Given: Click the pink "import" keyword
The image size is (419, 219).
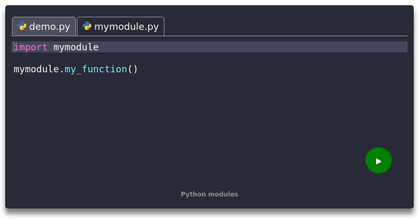Looking at the screenshot, I should click(x=31, y=47).
